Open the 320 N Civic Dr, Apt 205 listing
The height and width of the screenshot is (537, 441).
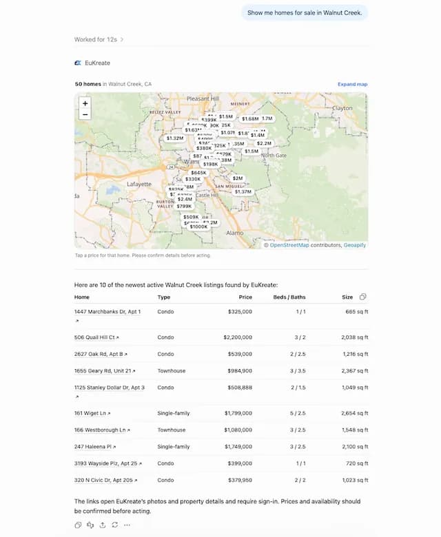click(105, 481)
